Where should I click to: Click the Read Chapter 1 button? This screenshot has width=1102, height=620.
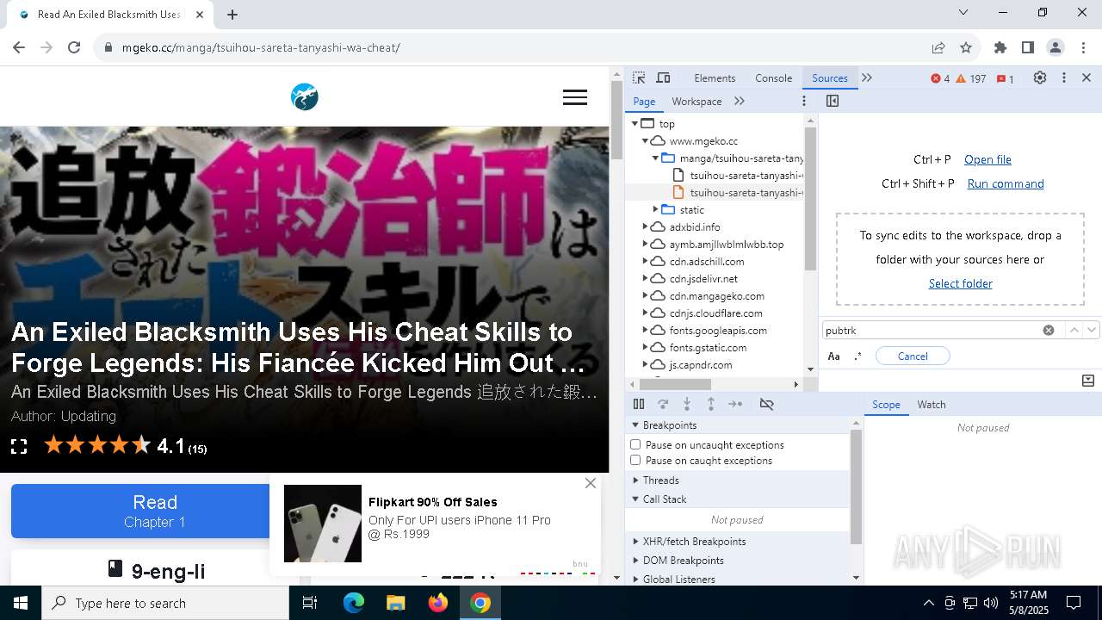tap(155, 511)
